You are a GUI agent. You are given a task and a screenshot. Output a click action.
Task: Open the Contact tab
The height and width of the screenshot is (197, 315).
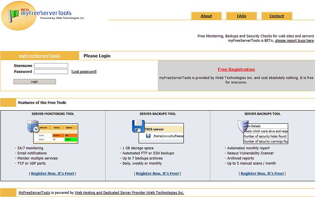coord(277,16)
